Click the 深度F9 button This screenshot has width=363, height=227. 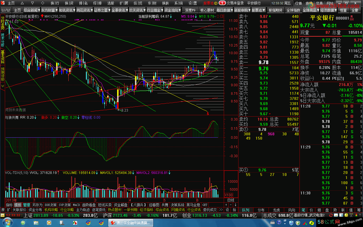(x=190, y=10)
